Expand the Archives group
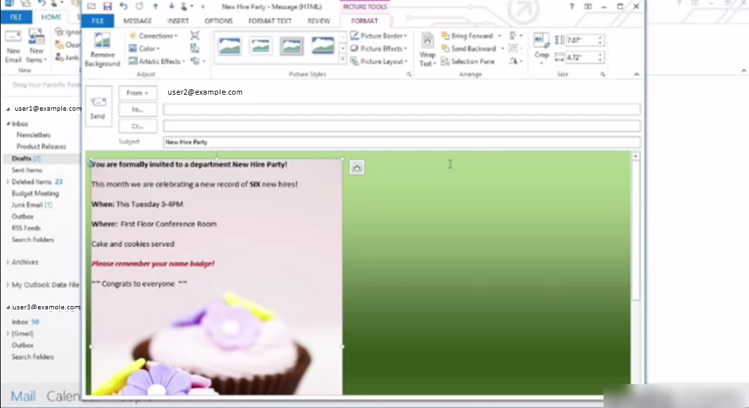Screen dimensions: 749x408 click(7, 262)
